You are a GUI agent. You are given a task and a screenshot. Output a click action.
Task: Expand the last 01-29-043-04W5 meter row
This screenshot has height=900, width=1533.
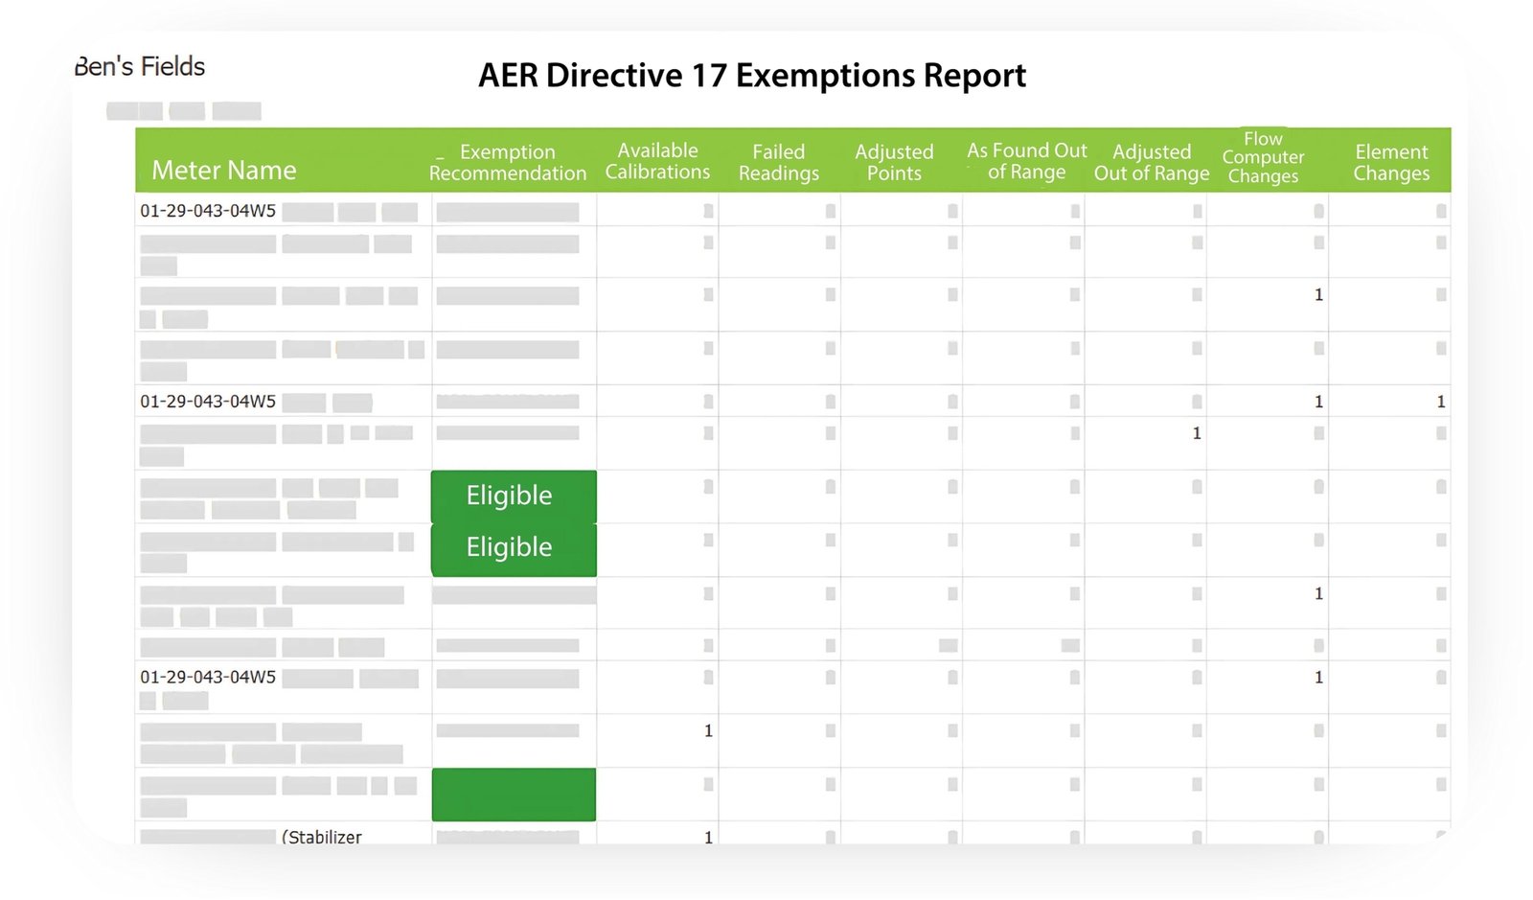tap(206, 677)
